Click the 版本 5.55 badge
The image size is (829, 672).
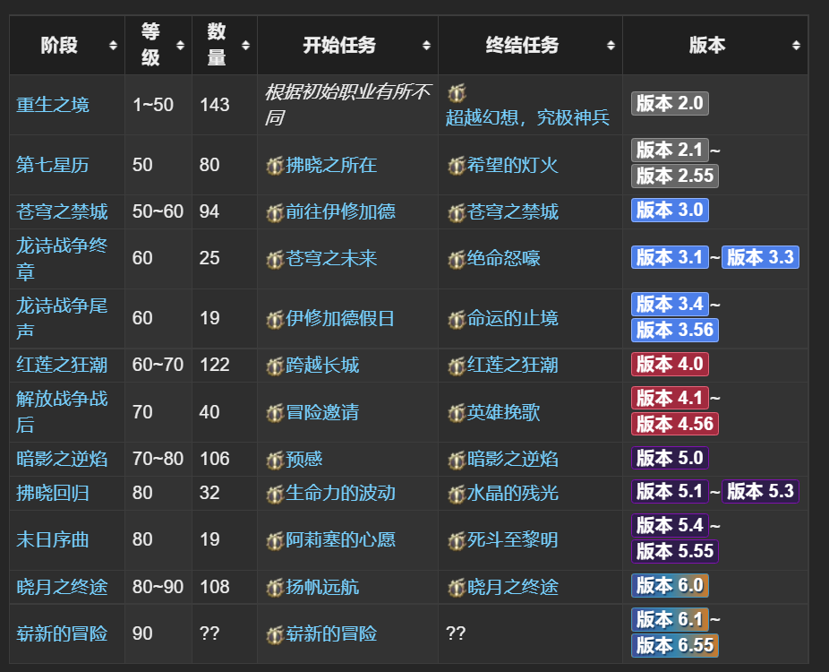(x=675, y=551)
